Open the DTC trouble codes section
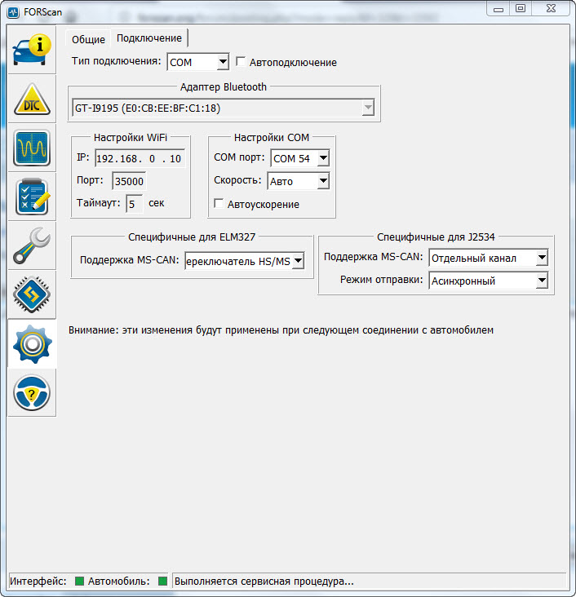 point(32,99)
